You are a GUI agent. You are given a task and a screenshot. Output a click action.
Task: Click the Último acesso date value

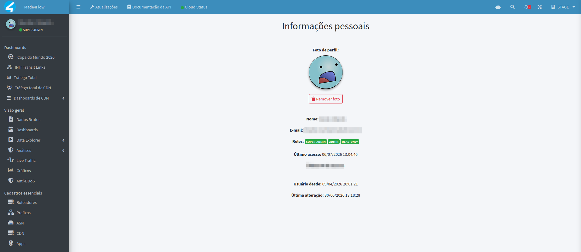click(x=340, y=154)
